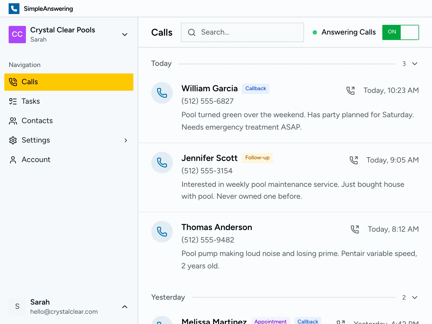This screenshot has width=432, height=324.
Task: Open Tasks using its checklist icon
Action: (12, 101)
